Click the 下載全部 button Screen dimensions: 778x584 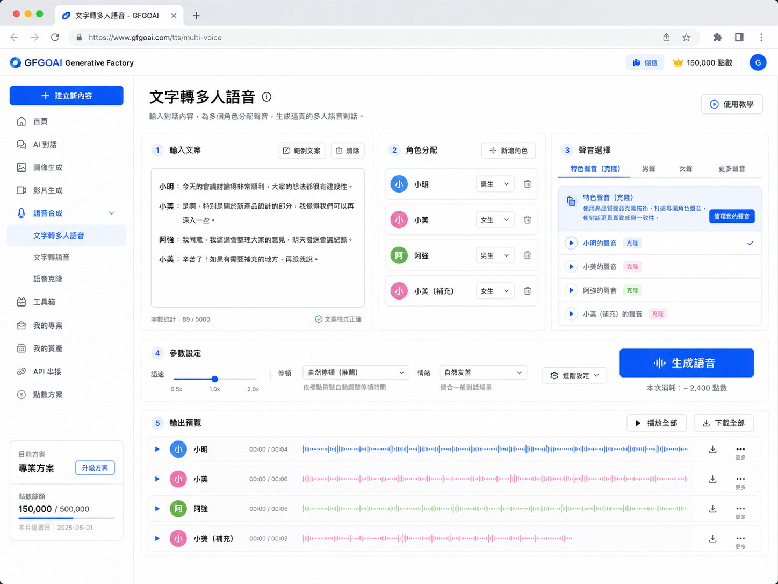point(724,423)
